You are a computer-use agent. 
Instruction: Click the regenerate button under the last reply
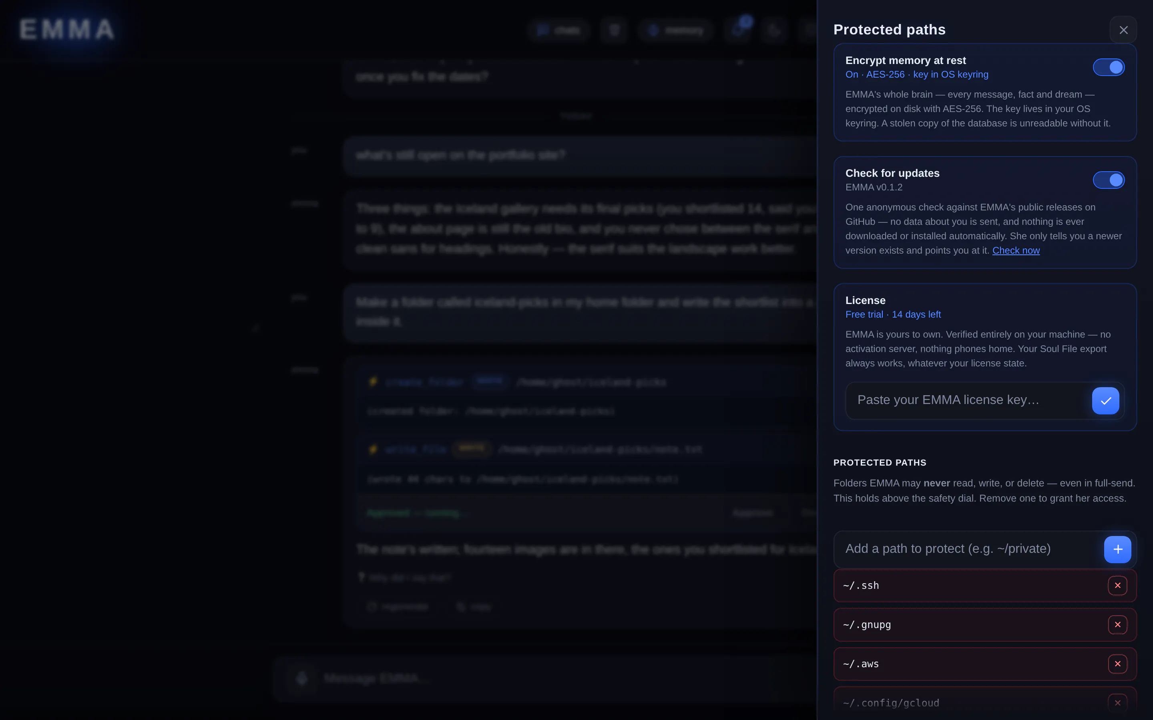398,607
